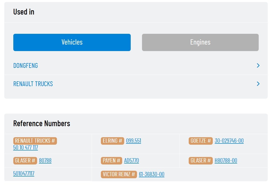Open the RENAULT TRUCKS vehicle link

pos(33,84)
